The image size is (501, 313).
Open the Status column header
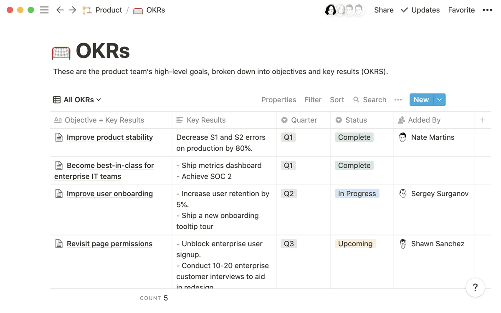[x=362, y=120]
